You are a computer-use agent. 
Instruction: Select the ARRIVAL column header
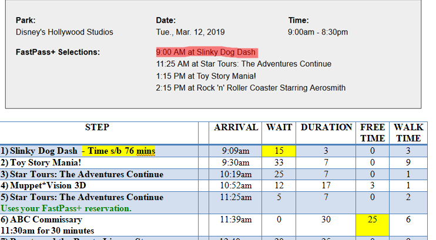point(236,127)
